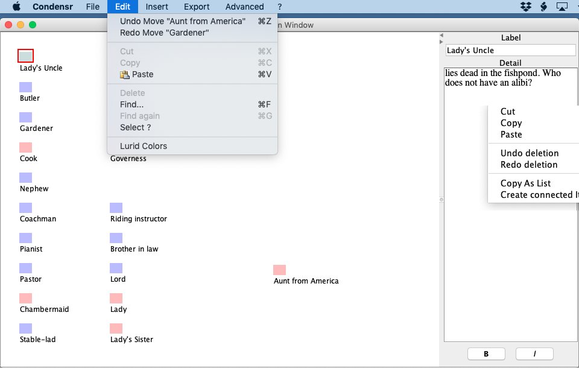Screen dimensions: 579x368
Task: Click the Governess node label
Action: click(128, 159)
